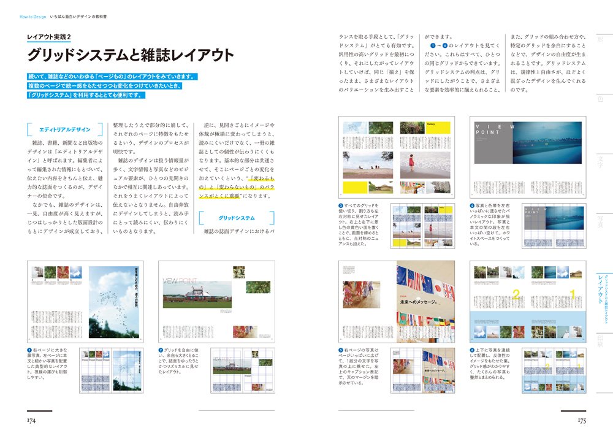
Task: Open layout example 5 with international flags photo
Action: (x=397, y=302)
